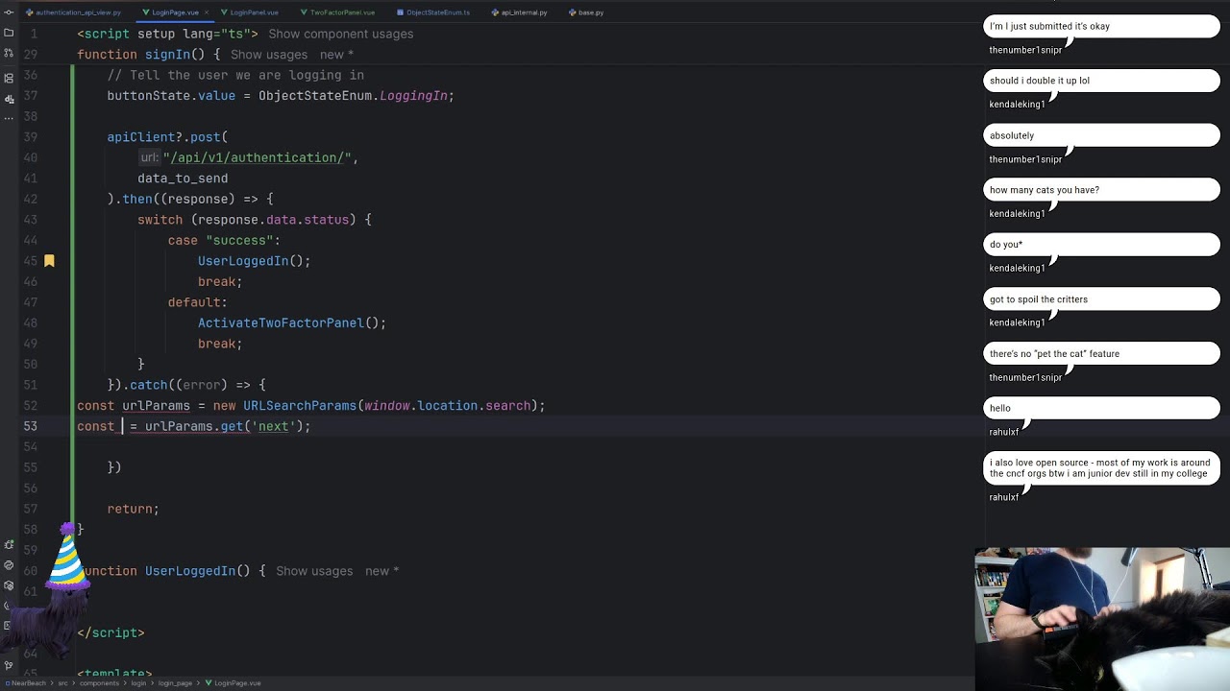Image resolution: width=1230 pixels, height=691 pixels.
Task: Click chat message 'got to spoil the critters'
Action: pos(1101,299)
